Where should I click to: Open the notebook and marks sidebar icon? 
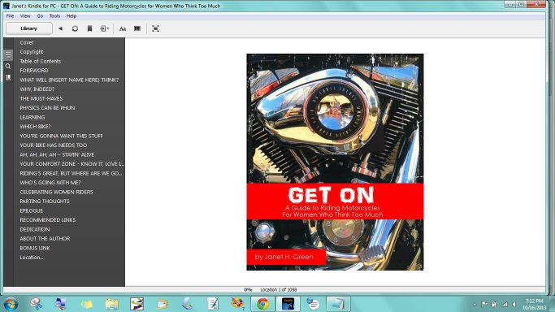pyautogui.click(x=8, y=77)
